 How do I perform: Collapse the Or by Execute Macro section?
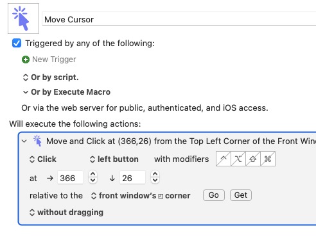pyautogui.click(x=26, y=92)
